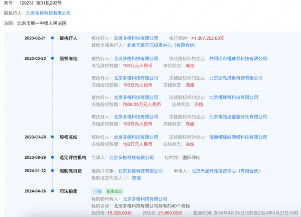
Task: Open 北京多格科技有限公司 link beside 当事人
Action: tap(131, 157)
